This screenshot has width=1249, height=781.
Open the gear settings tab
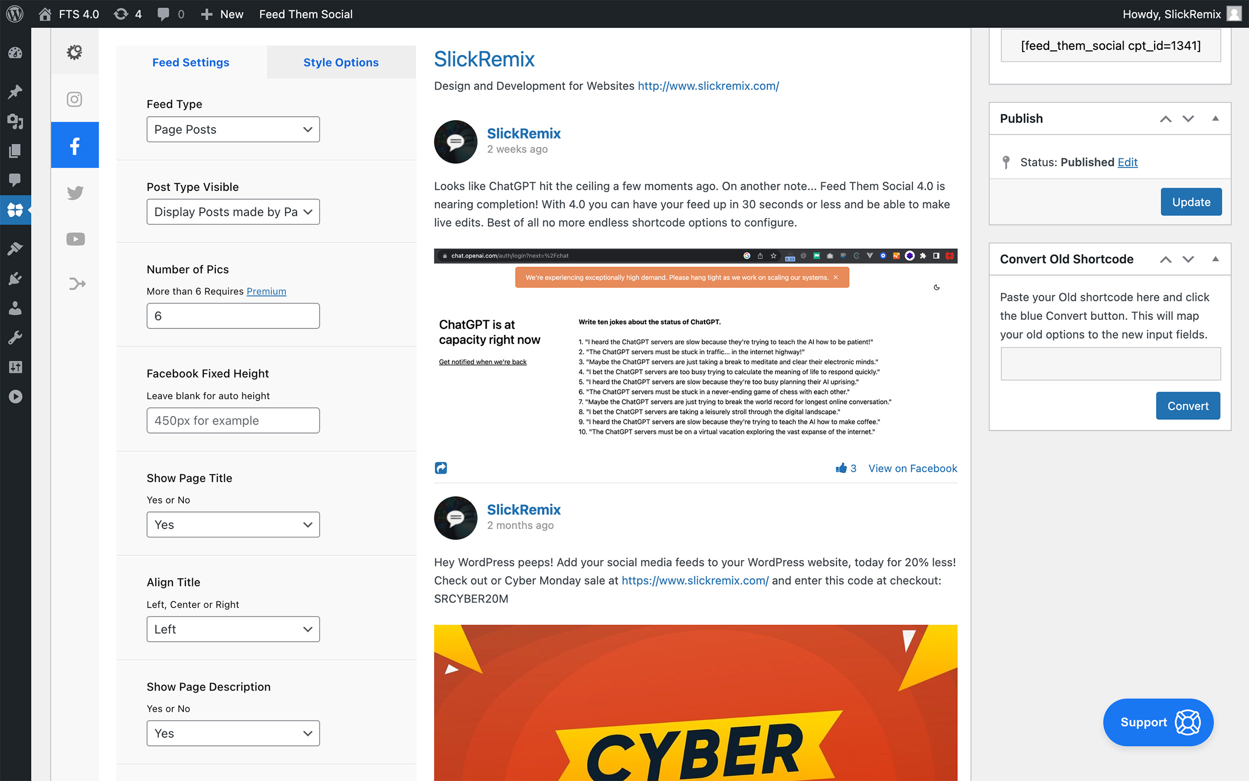[75, 51]
